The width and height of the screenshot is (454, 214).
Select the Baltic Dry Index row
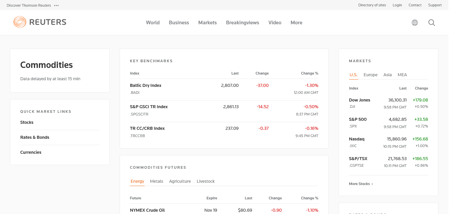pos(146,86)
